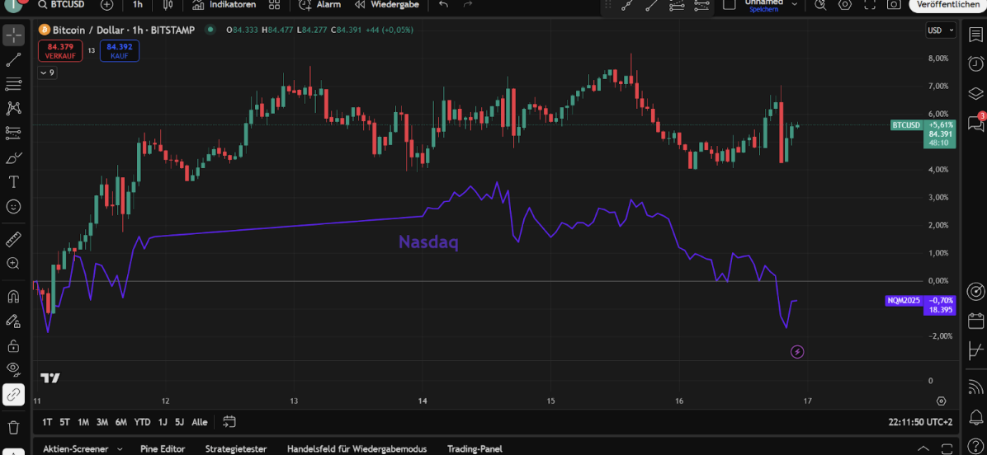Open the chart patterns tool
Screen dimensions: 987x455
click(13, 108)
